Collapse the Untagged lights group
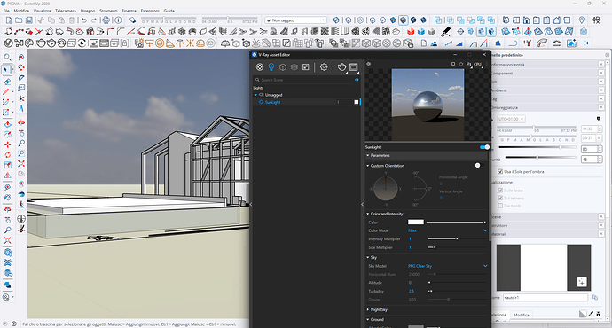 click(255, 95)
